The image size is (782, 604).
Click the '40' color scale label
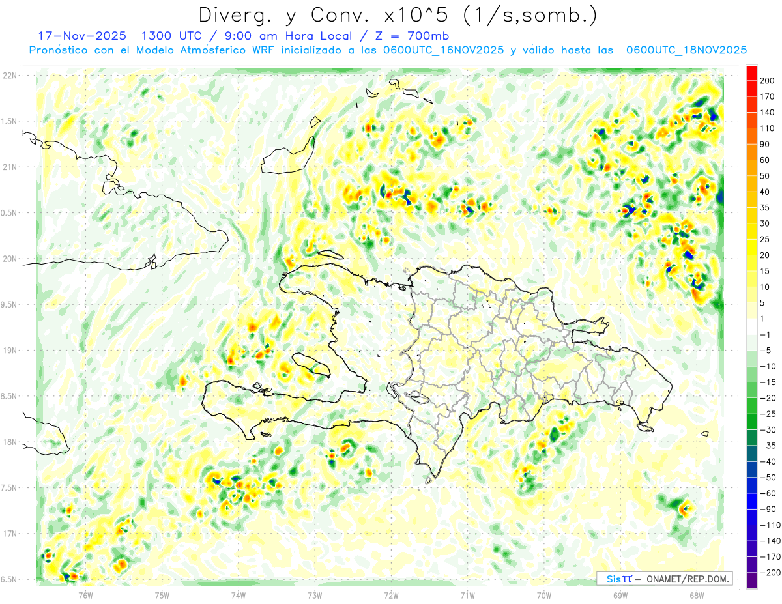pyautogui.click(x=764, y=192)
